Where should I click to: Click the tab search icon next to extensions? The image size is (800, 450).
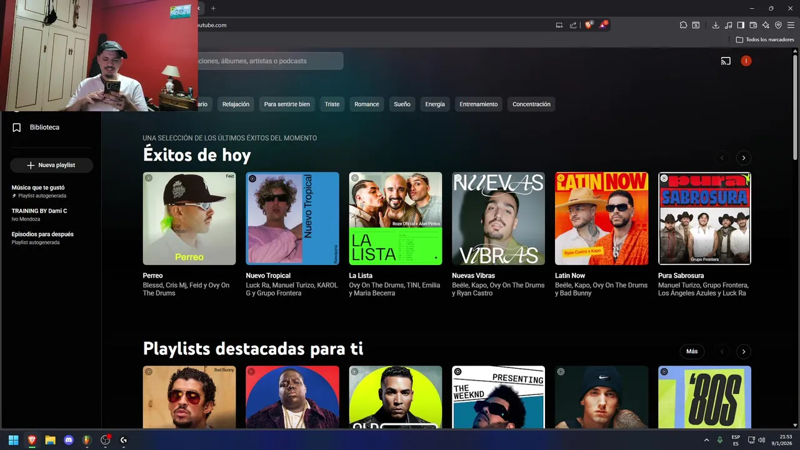pyautogui.click(x=696, y=25)
